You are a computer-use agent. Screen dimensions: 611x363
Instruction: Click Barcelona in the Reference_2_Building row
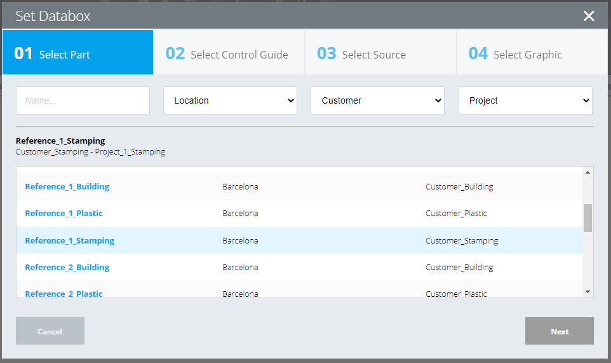240,268
